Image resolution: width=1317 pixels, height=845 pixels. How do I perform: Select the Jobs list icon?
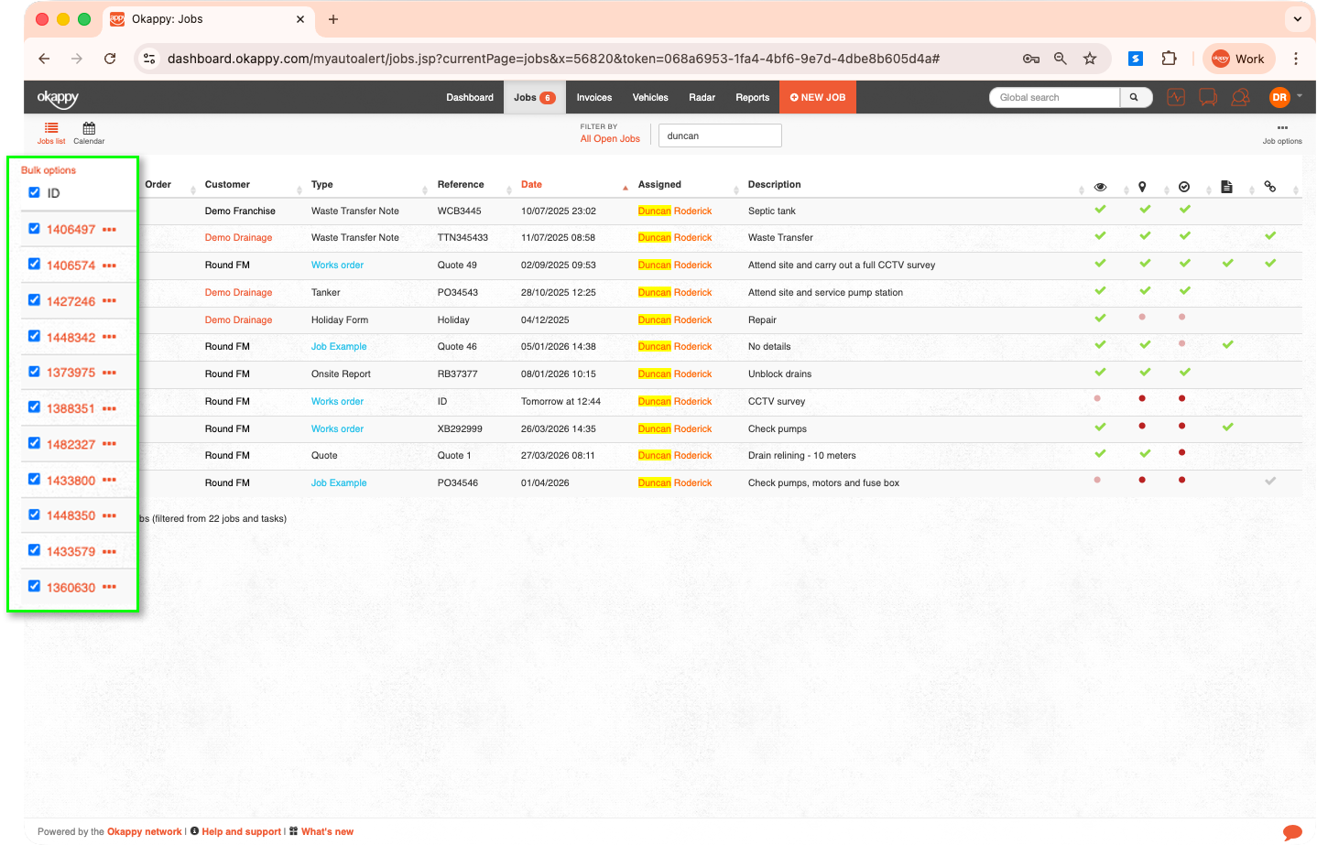(x=51, y=131)
